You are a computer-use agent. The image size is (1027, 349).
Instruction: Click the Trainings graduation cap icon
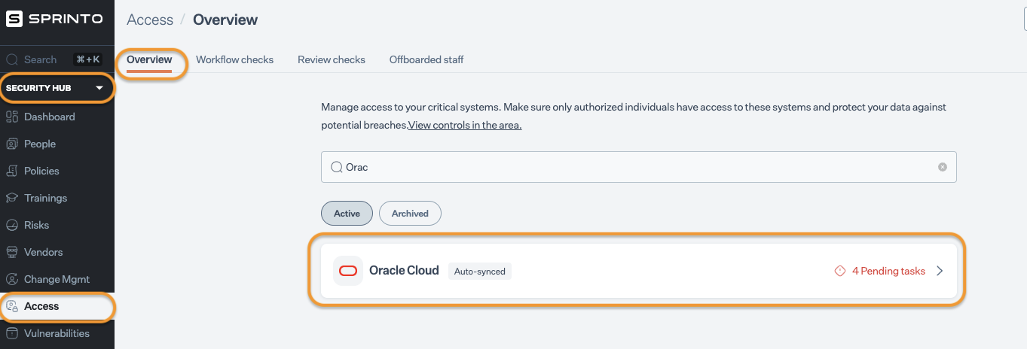coord(12,198)
